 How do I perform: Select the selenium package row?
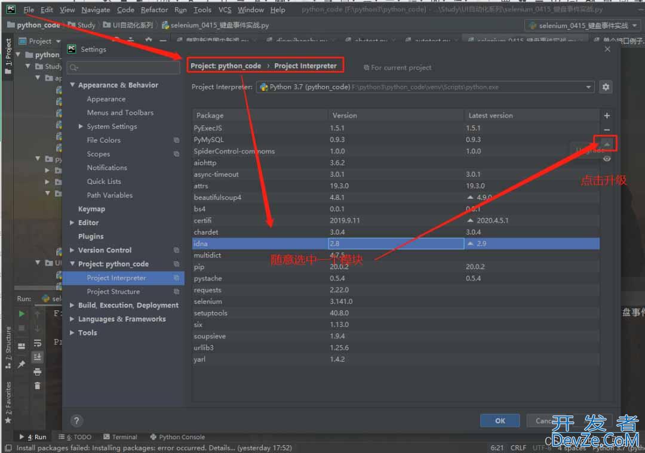point(396,302)
